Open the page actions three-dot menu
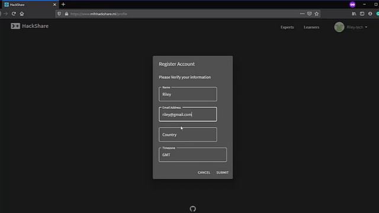 [302, 14]
